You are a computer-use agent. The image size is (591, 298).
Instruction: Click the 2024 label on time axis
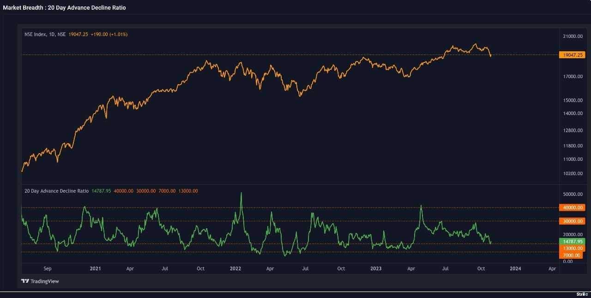point(515,268)
